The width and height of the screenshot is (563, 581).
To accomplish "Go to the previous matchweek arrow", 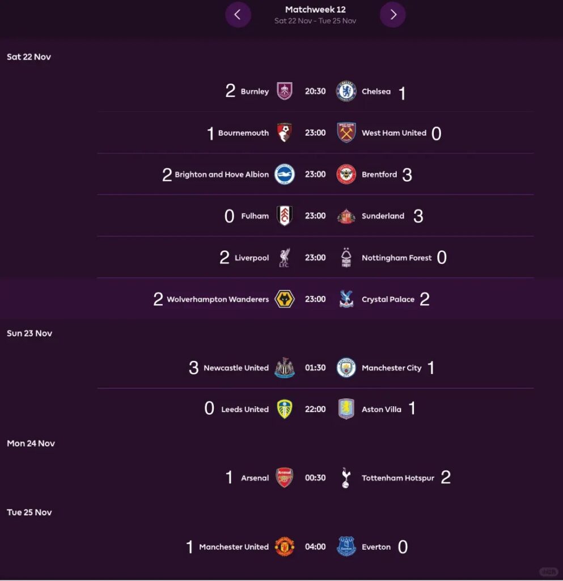I will coord(238,15).
